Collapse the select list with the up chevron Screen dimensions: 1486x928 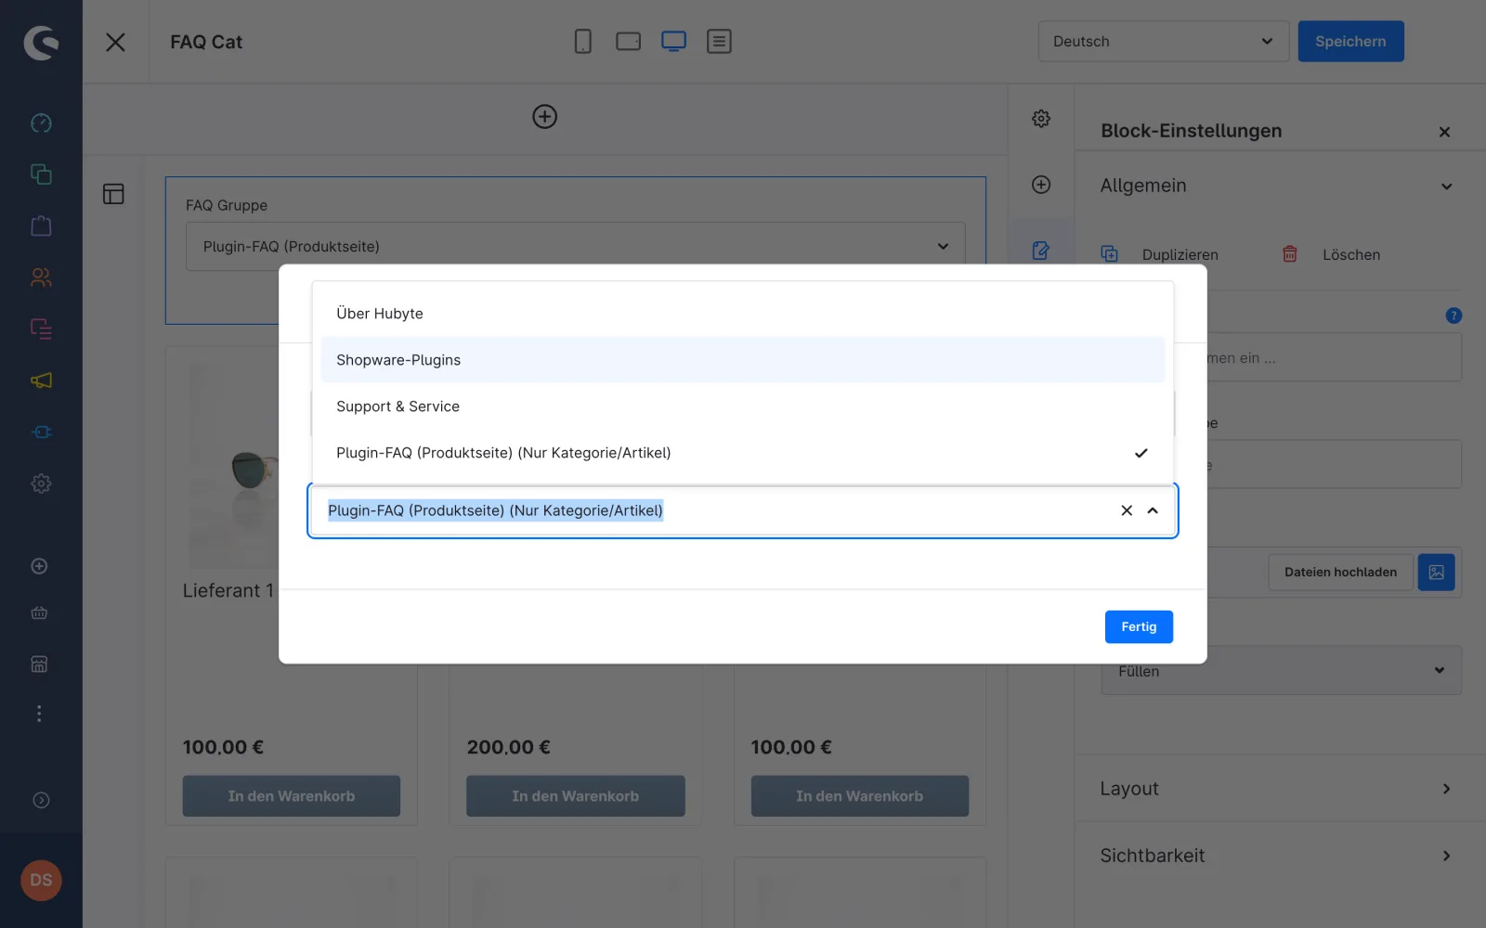[1153, 510]
